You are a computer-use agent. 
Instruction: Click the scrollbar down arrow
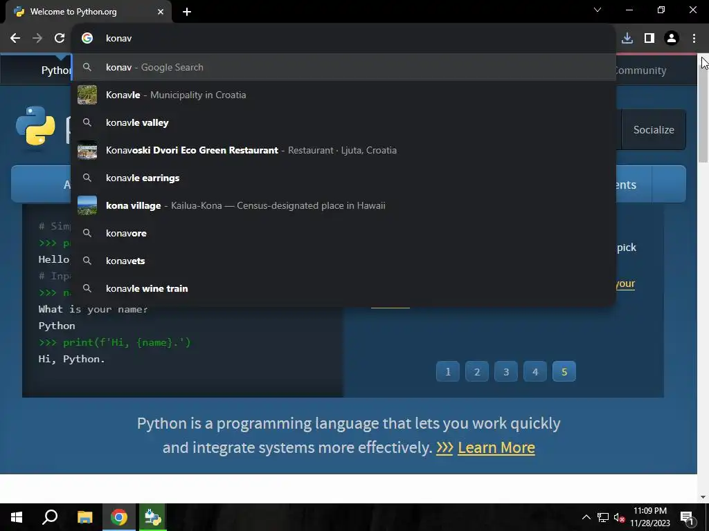click(x=703, y=497)
